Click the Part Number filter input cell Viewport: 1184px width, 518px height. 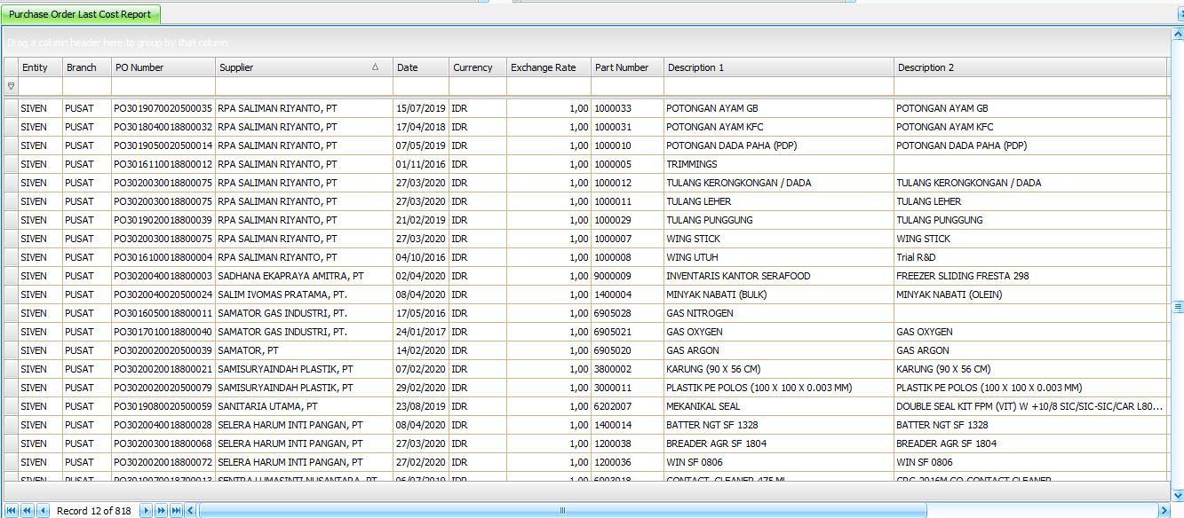[x=627, y=86]
